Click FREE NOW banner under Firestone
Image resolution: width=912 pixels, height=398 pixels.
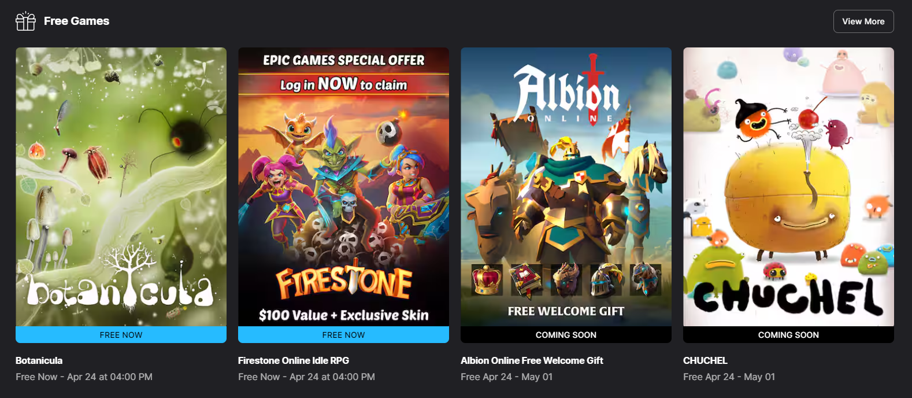(x=343, y=335)
